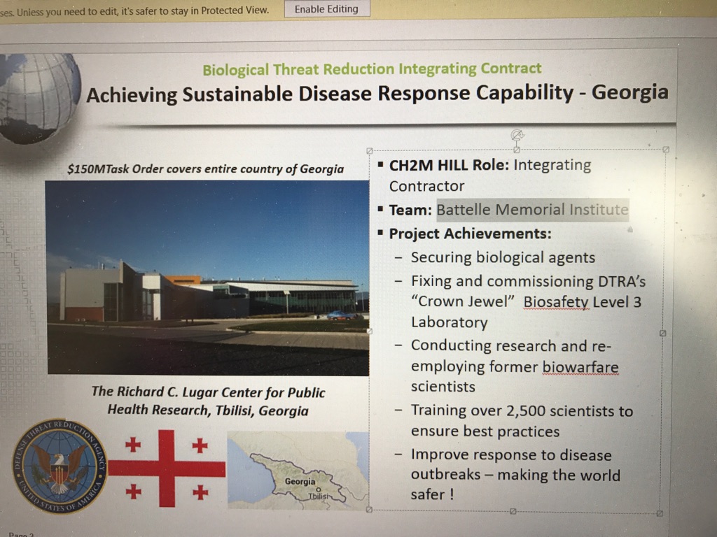717x537 pixels.
Task: Click the Richard C. Lugar Center caption
Action: [208, 401]
